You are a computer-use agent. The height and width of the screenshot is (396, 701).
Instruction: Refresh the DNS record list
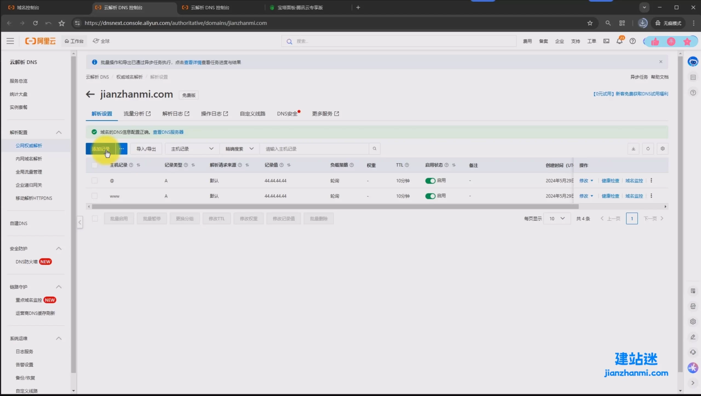pyautogui.click(x=648, y=149)
